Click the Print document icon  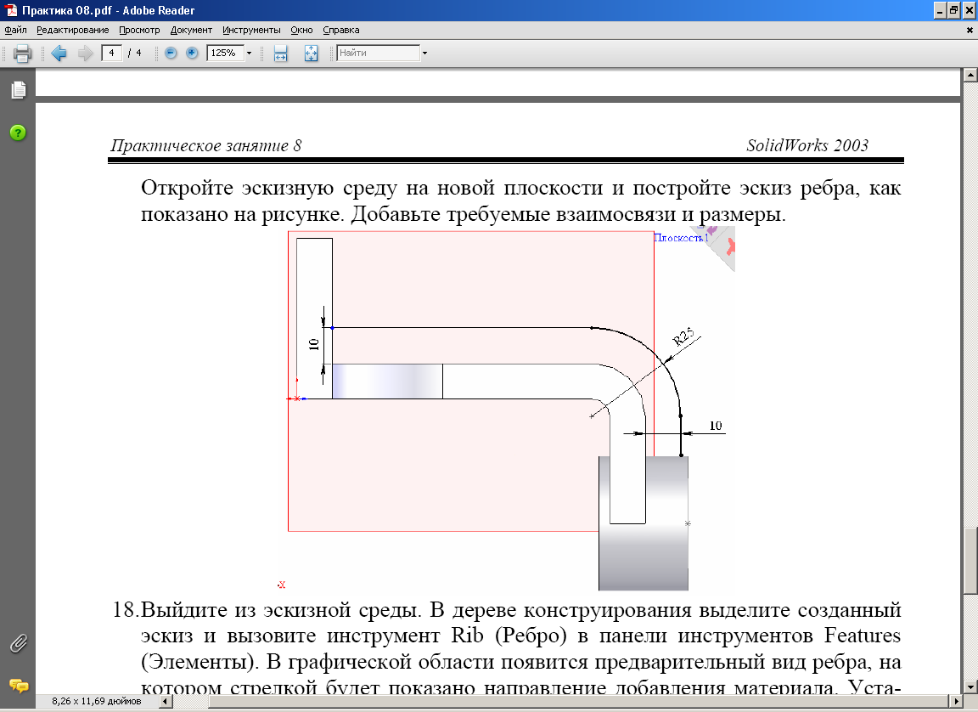tap(22, 53)
